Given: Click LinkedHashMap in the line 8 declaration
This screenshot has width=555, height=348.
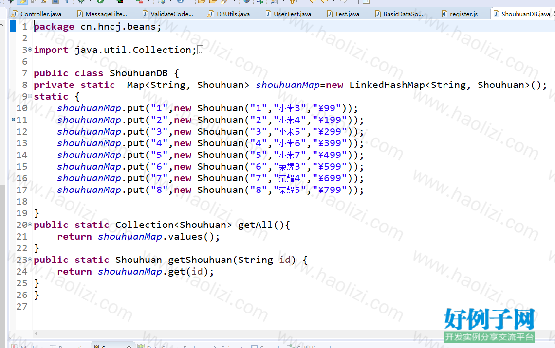Looking at the screenshot, I should (x=387, y=85).
